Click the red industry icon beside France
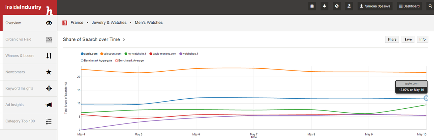 65,23
